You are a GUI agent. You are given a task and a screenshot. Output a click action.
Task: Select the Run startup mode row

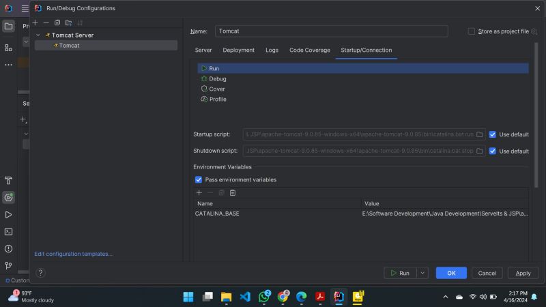363,68
